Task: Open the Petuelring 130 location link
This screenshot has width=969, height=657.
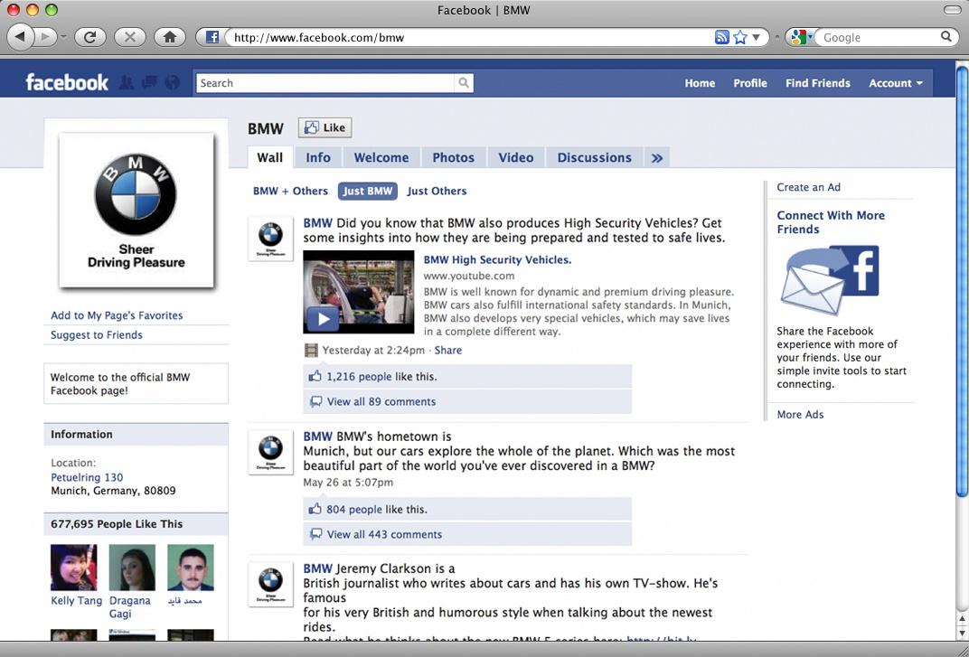Action: click(87, 477)
